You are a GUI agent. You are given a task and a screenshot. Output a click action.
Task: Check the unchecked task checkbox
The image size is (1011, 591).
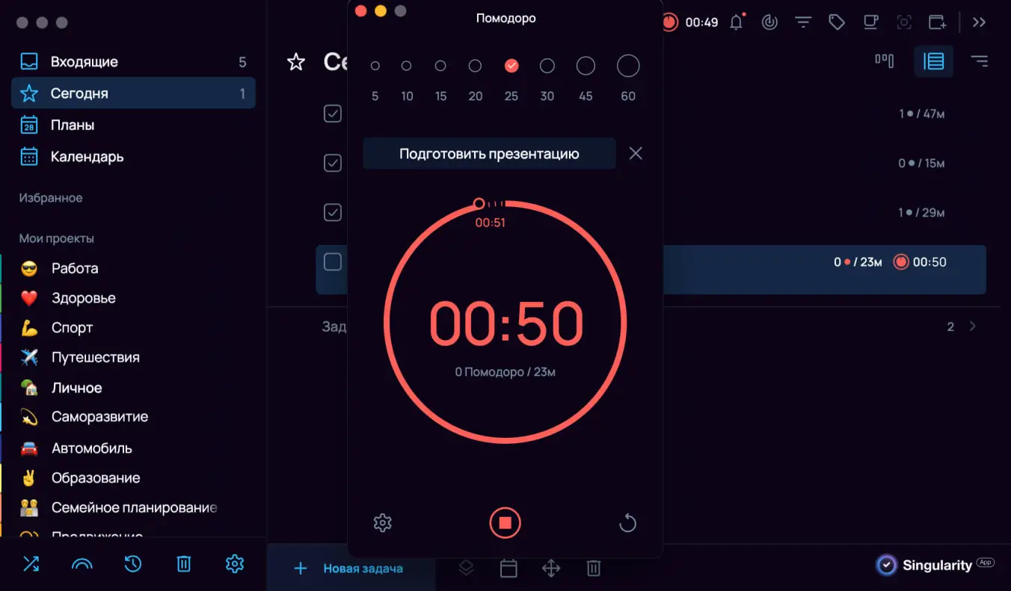332,262
